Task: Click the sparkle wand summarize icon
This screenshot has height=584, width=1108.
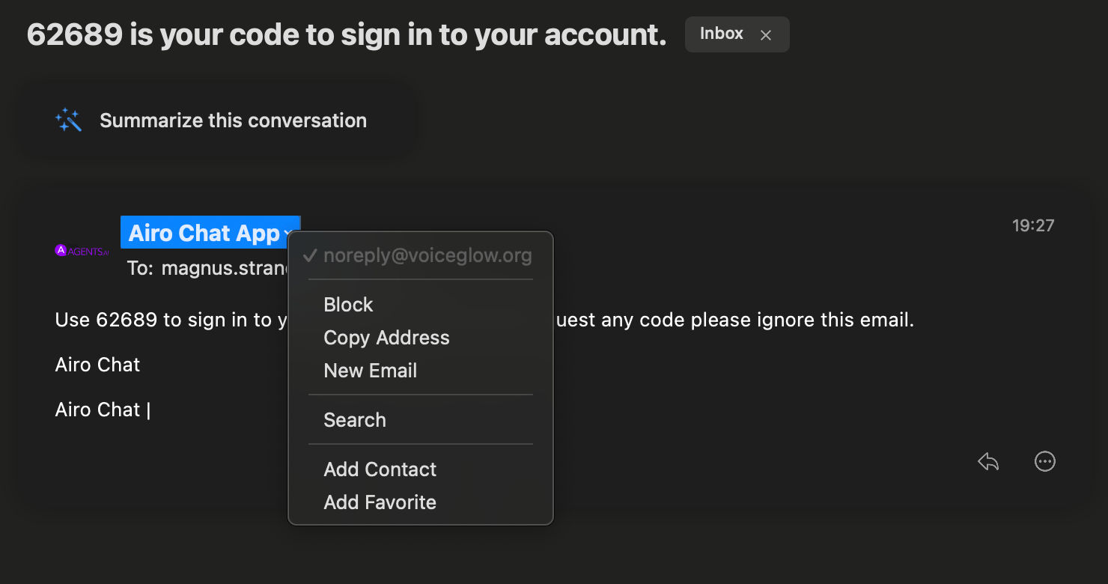Action: [x=68, y=121]
